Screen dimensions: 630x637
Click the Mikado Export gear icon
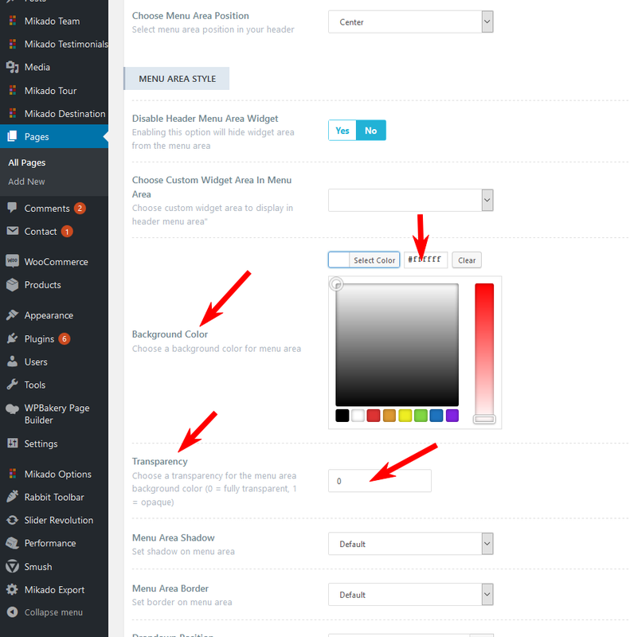pos(12,589)
